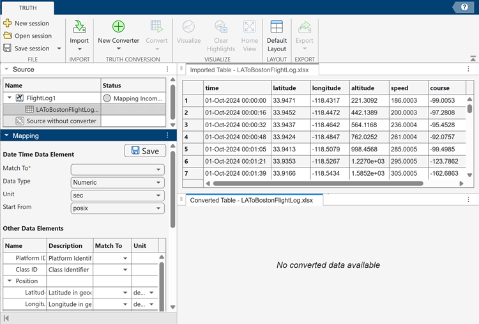Expand the Import dropdown arrow
This screenshot has height=324, width=479.
pyautogui.click(x=79, y=49)
